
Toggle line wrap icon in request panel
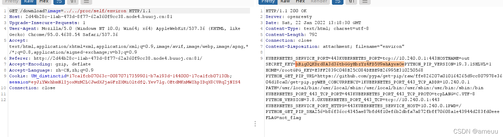tap(59, 2)
